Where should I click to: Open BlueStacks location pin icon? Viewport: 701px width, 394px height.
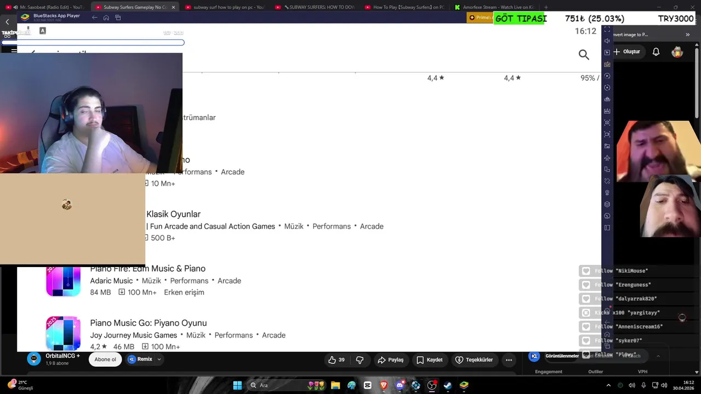click(607, 193)
